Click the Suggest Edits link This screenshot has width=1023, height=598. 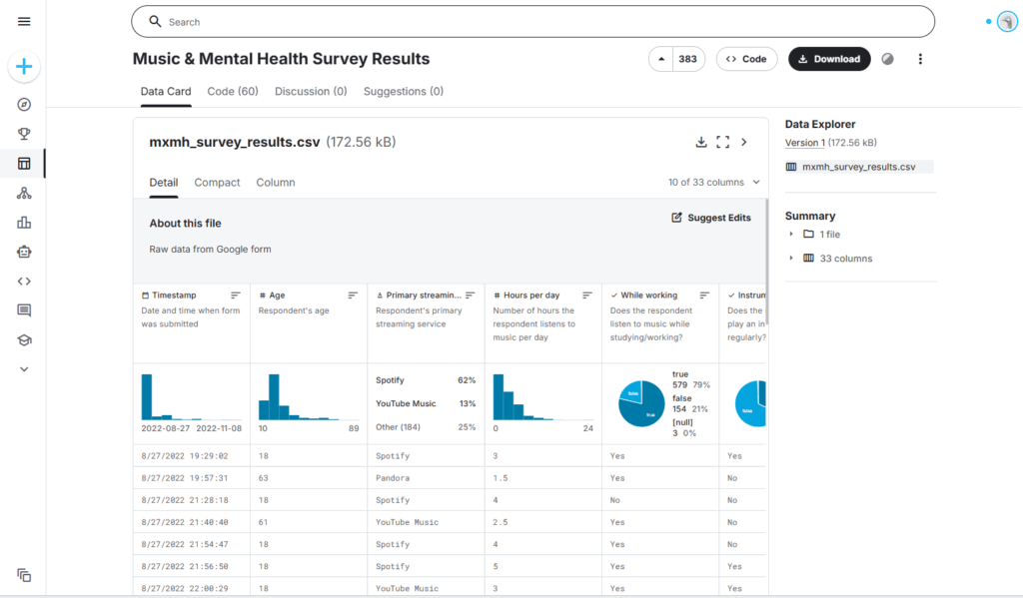[711, 218]
